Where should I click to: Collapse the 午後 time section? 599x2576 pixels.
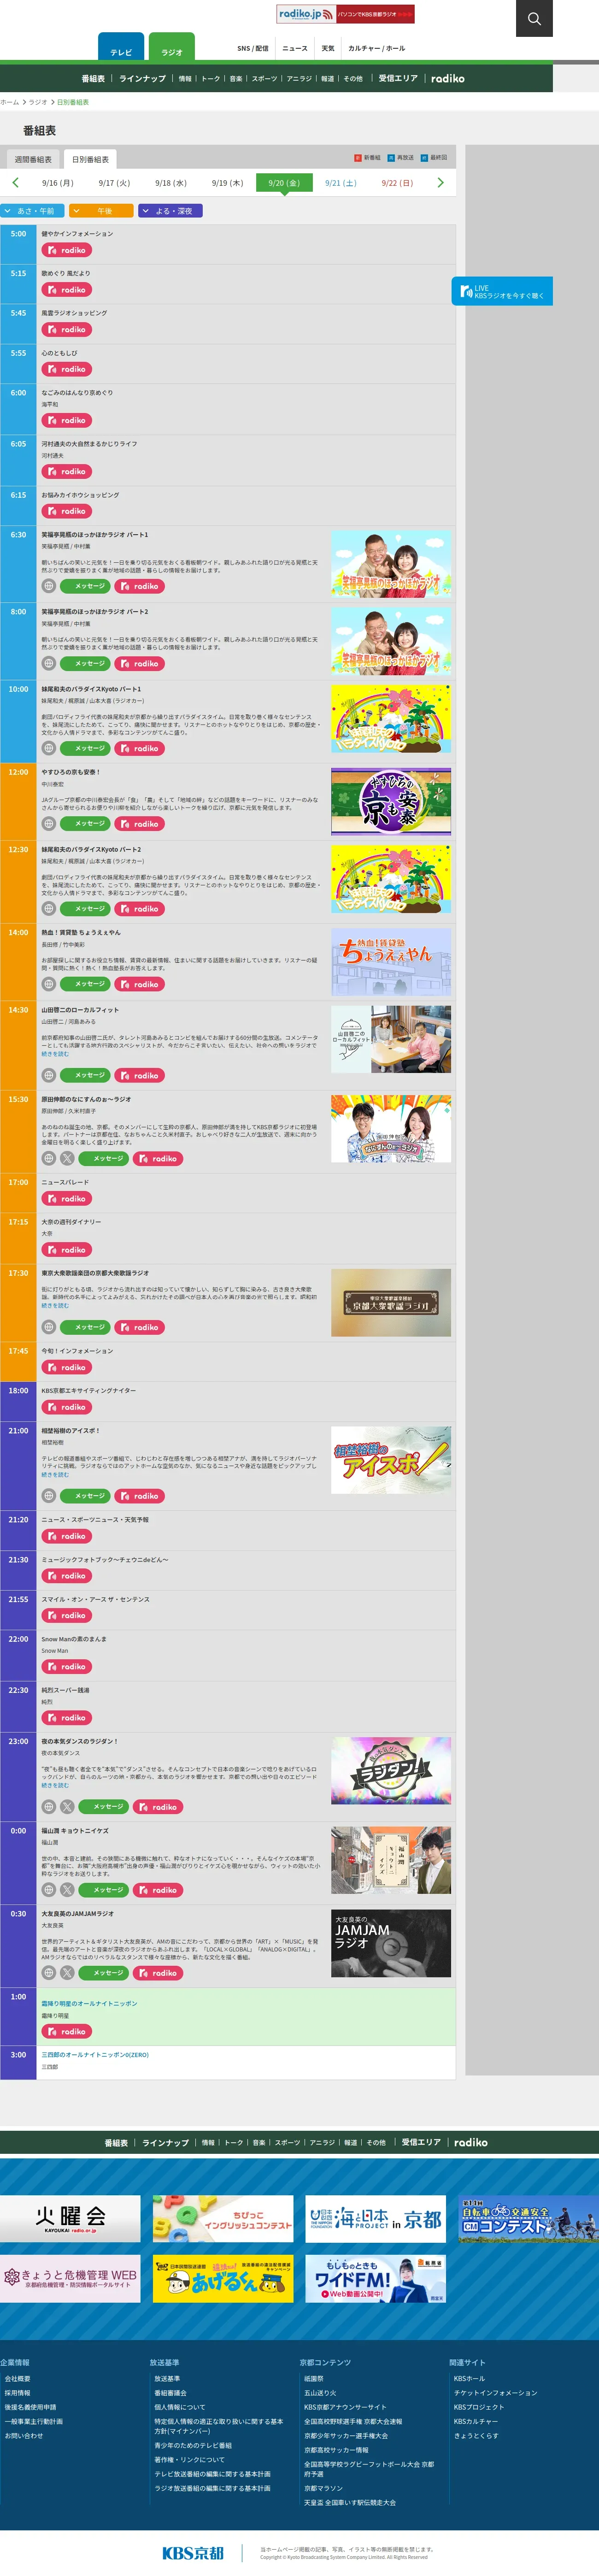[102, 211]
